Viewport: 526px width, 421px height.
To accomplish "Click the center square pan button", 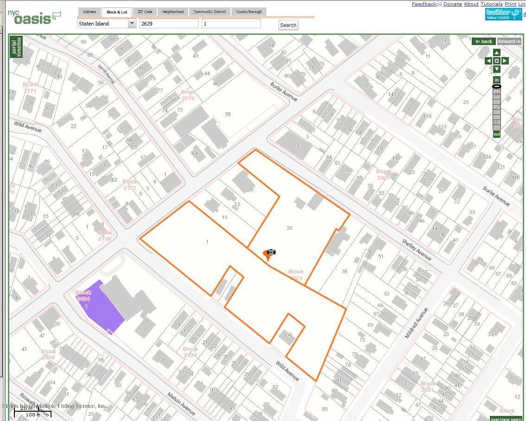I will pos(496,61).
